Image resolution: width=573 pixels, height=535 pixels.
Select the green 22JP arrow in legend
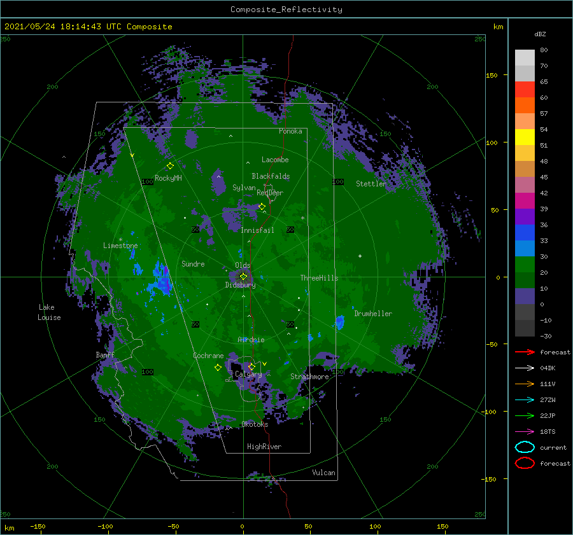point(525,415)
